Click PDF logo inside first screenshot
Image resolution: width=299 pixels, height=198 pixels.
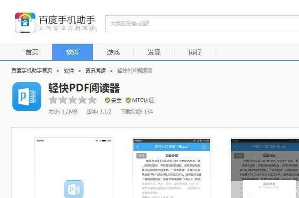point(74,189)
